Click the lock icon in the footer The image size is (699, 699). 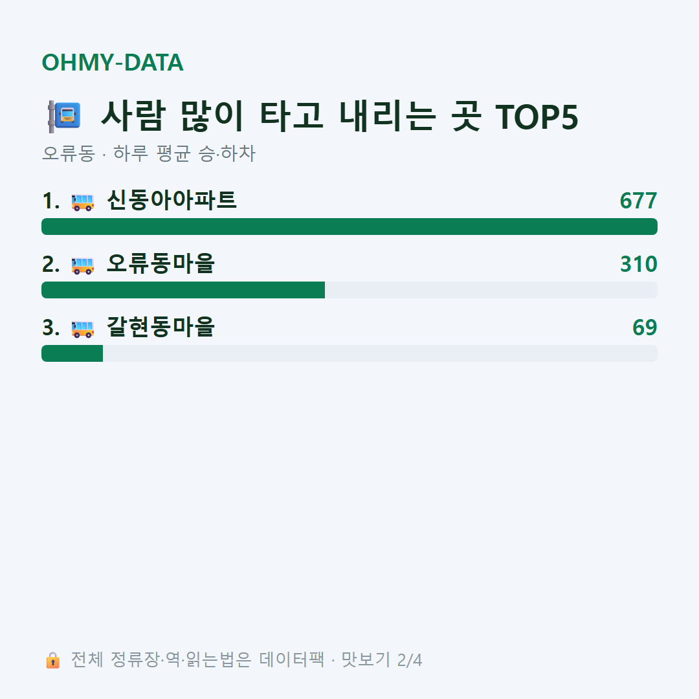click(52, 660)
